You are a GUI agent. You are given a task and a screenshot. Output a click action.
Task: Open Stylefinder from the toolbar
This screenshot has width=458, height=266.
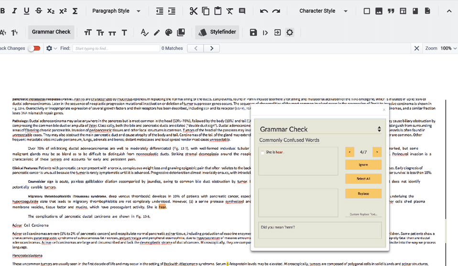(x=218, y=32)
